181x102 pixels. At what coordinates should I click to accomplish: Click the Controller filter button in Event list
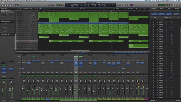pyautogui.click(x=176, y=13)
